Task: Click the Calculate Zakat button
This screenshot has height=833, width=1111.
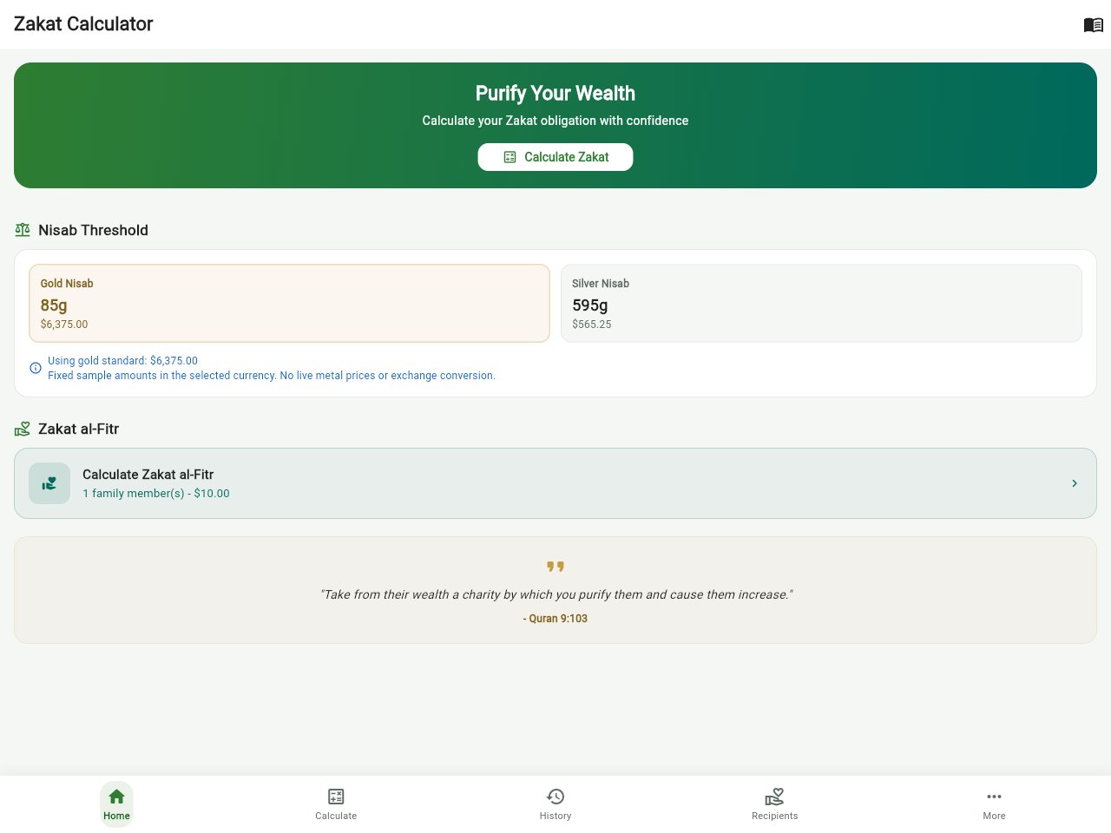Action: pos(555,157)
